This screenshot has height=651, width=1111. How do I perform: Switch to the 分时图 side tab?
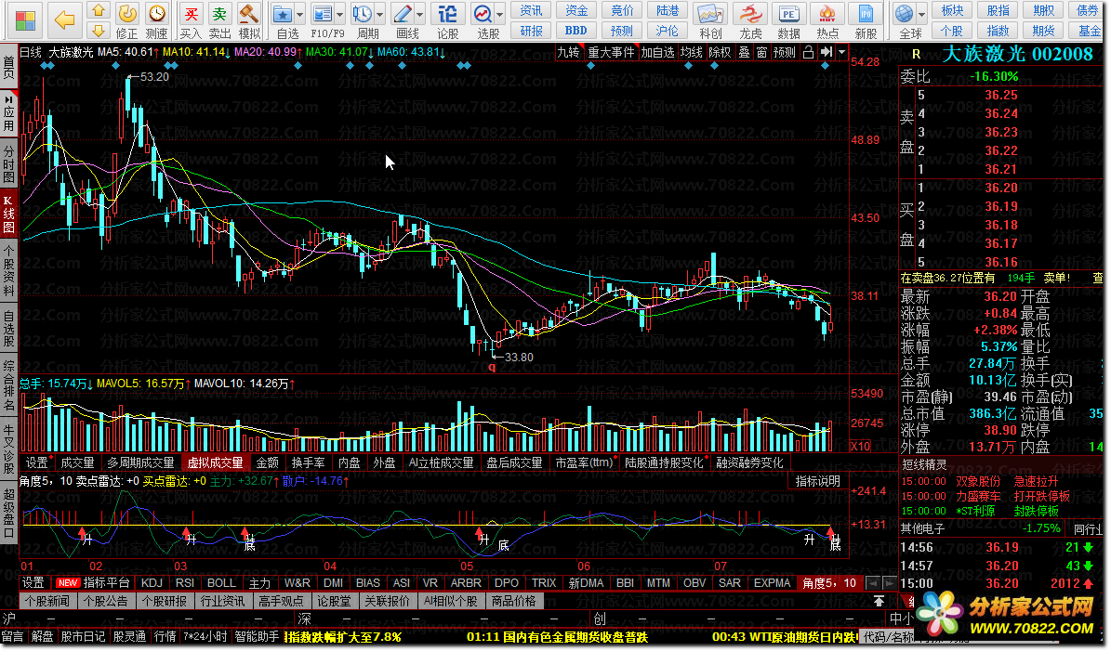point(8,164)
